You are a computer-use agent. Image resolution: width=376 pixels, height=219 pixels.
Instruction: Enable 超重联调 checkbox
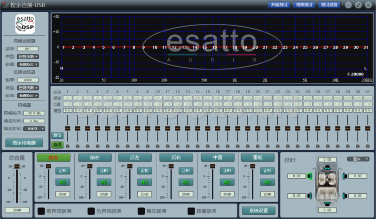[191, 211]
